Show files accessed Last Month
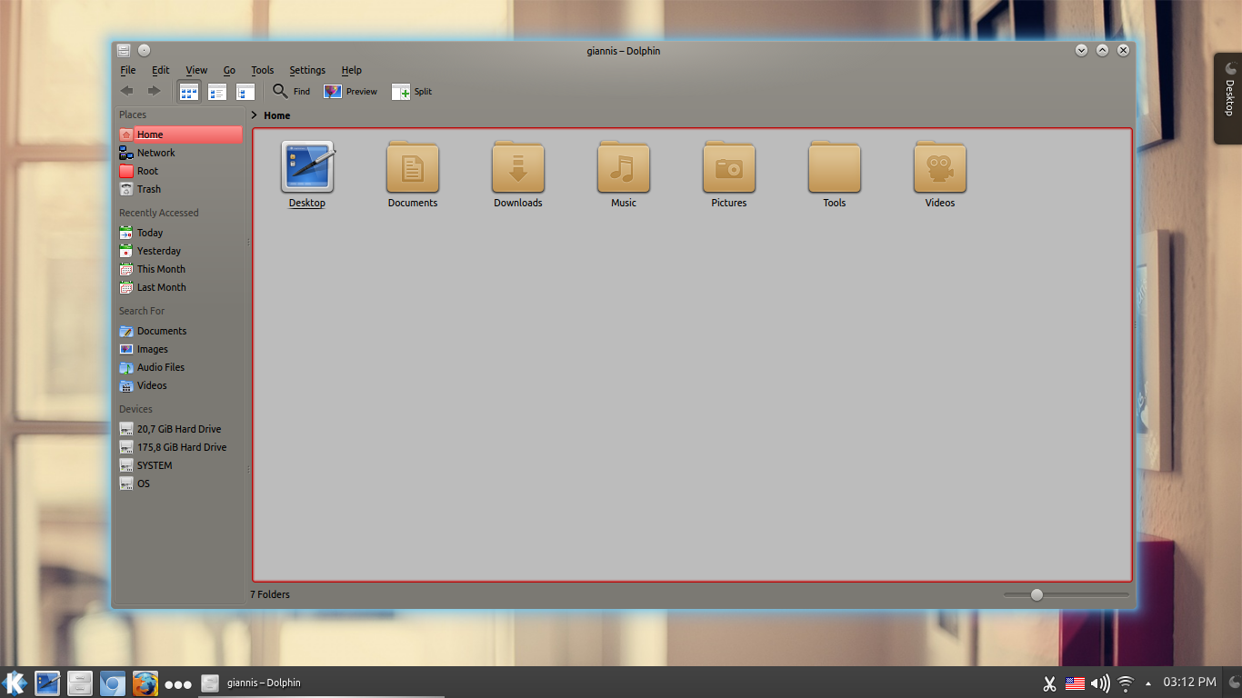The image size is (1242, 698). pyautogui.click(x=180, y=287)
